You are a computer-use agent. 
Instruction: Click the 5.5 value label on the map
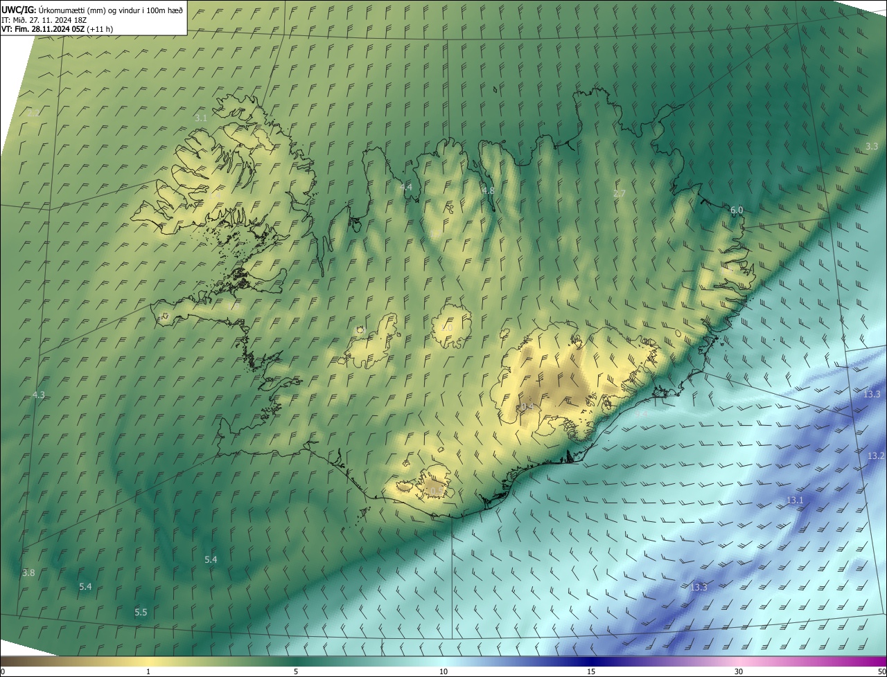[x=141, y=612]
